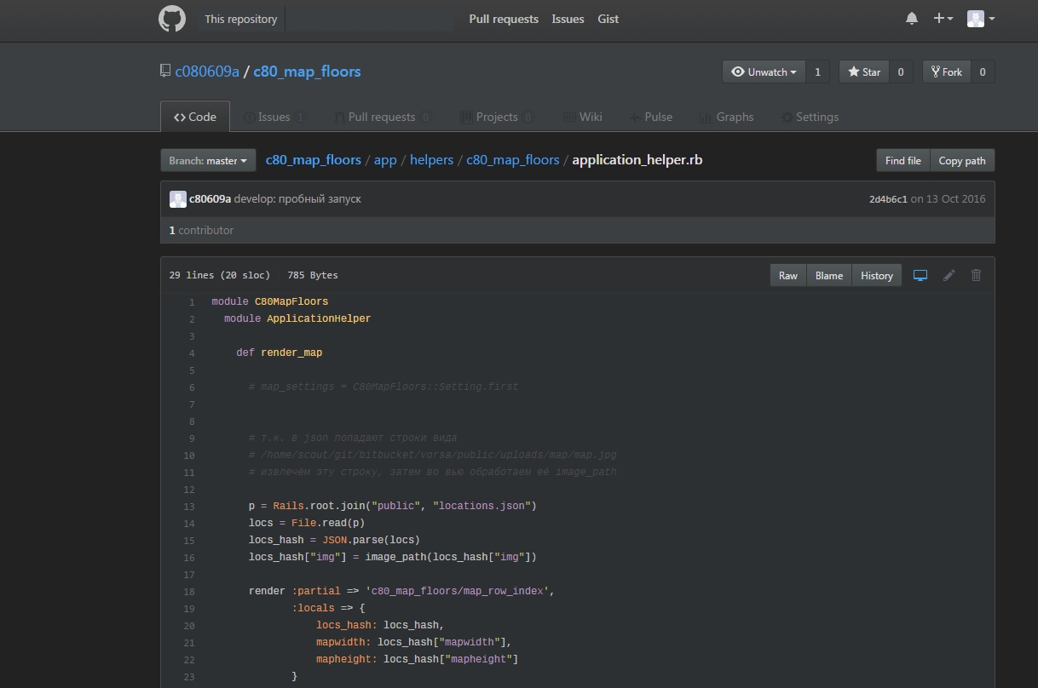The image size is (1038, 688).
Task: Delete application_helper.rb via the trash icon
Action: click(976, 275)
